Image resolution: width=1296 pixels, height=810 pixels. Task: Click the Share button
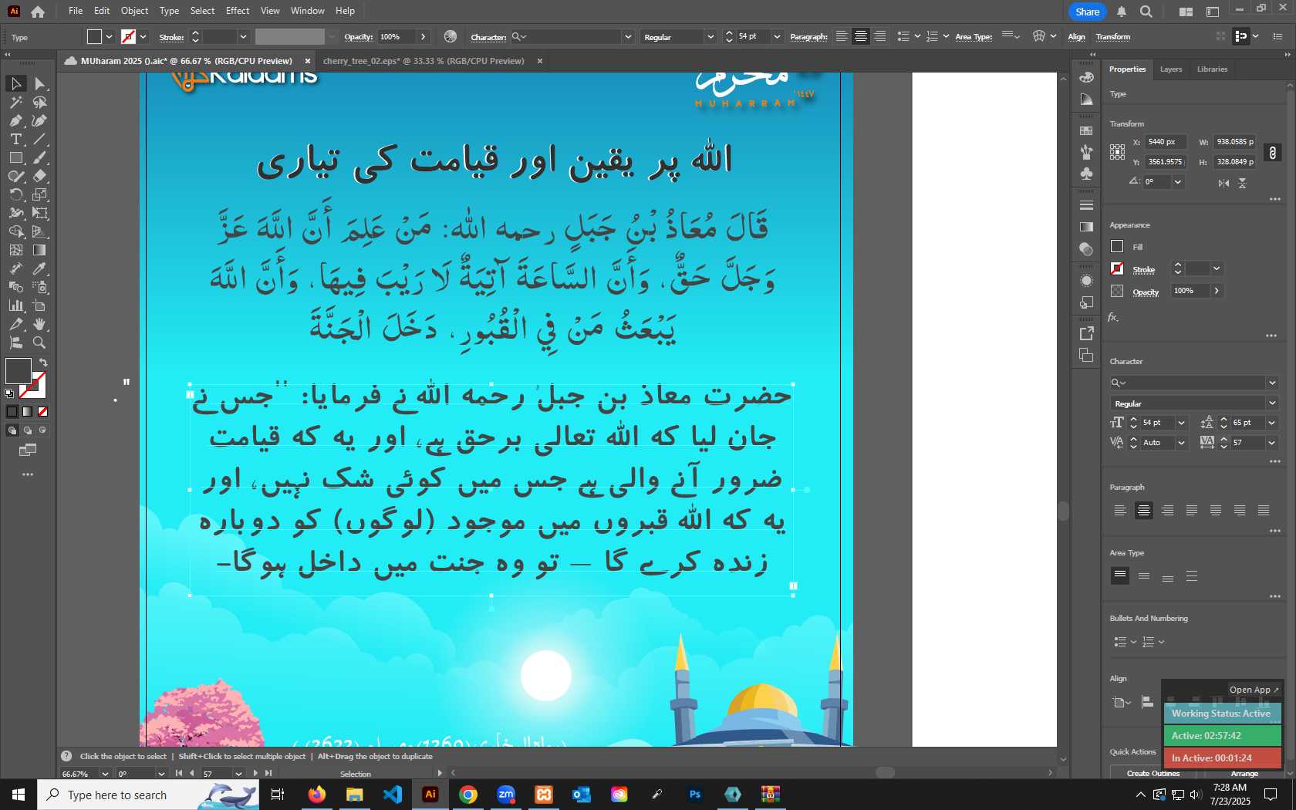pos(1088,12)
